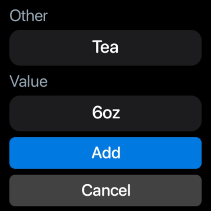This screenshot has height=211, width=211.
Task: Add the 6oz Tea entry
Action: 105,153
